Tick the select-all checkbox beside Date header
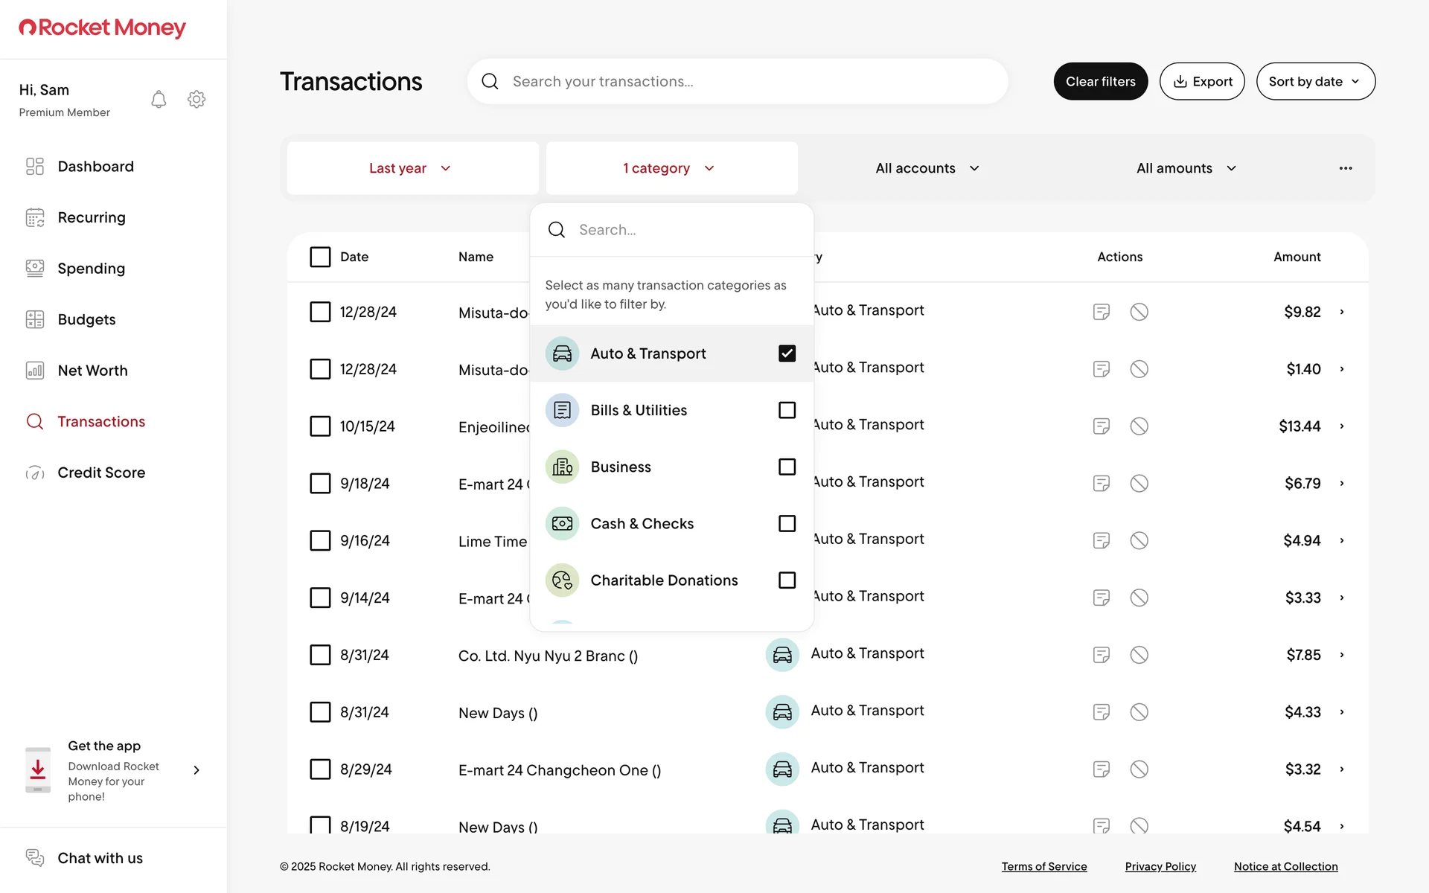Viewport: 1429px width, 893px height. point(320,257)
